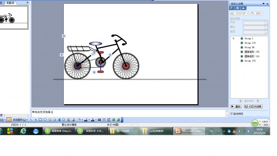Open 3-D style options
Screen dimensions: 277x156
118,120
